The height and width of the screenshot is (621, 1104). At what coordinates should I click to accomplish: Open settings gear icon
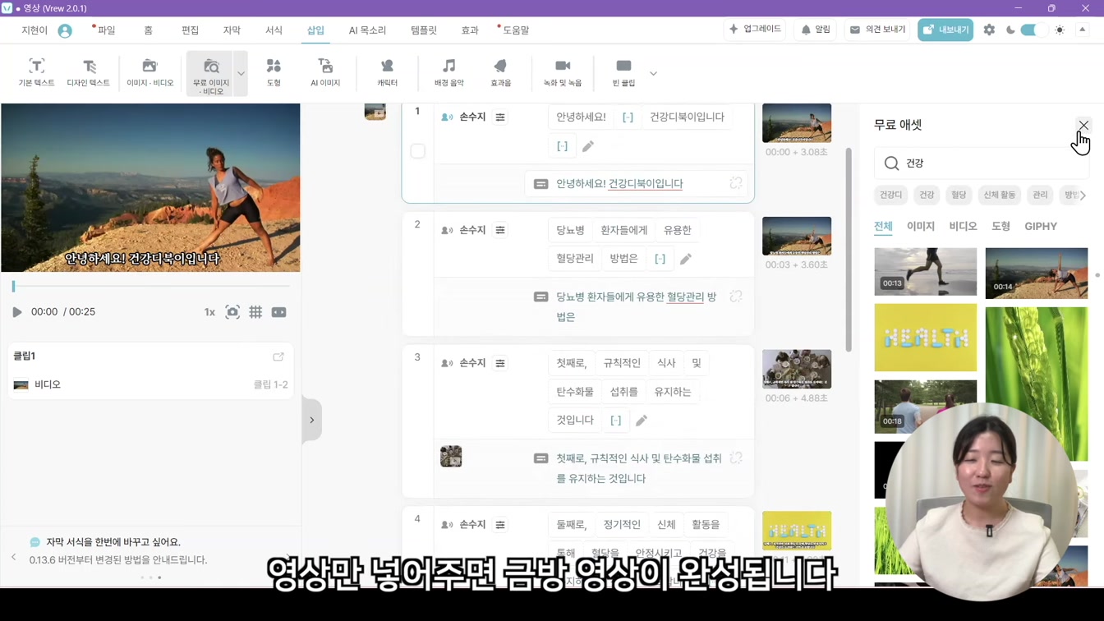[x=989, y=30]
